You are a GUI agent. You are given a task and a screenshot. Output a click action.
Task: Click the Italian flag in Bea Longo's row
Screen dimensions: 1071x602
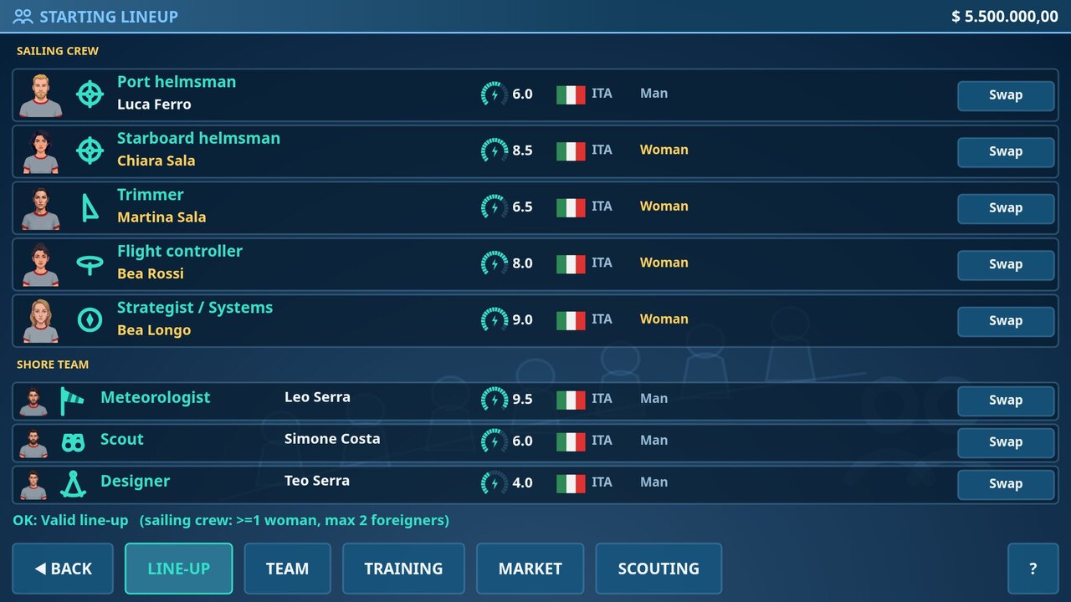[x=571, y=320]
